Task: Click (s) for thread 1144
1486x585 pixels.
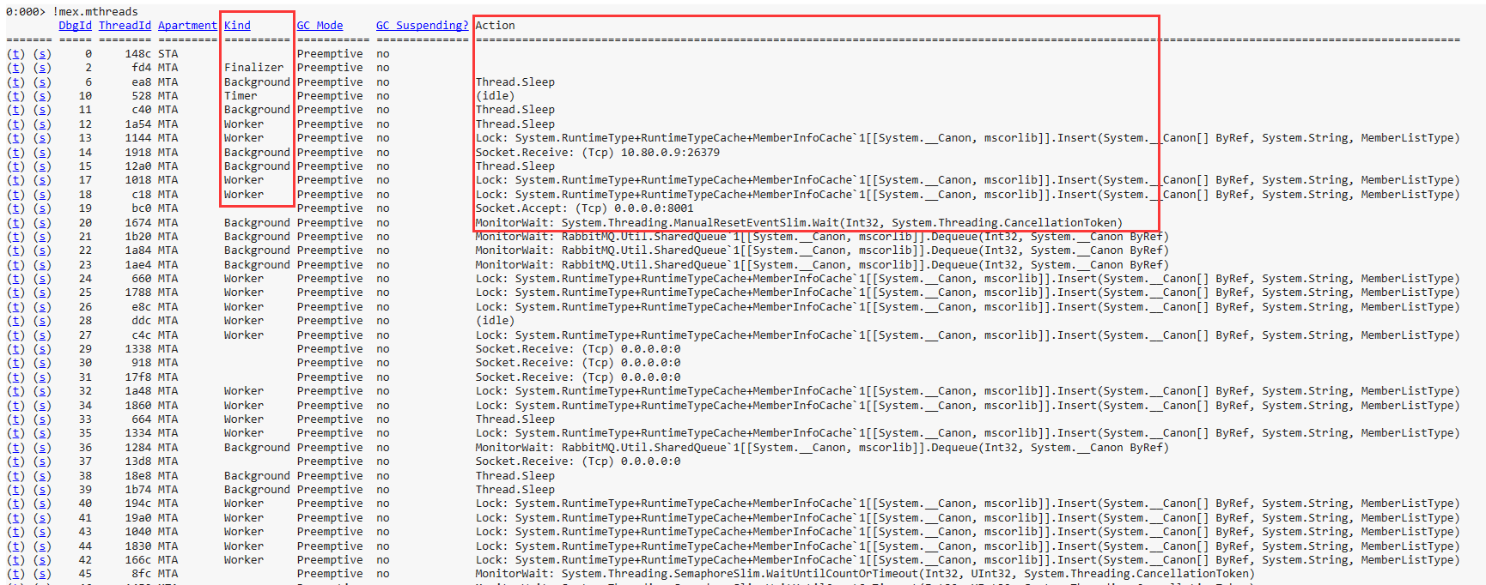Action: click(x=42, y=138)
